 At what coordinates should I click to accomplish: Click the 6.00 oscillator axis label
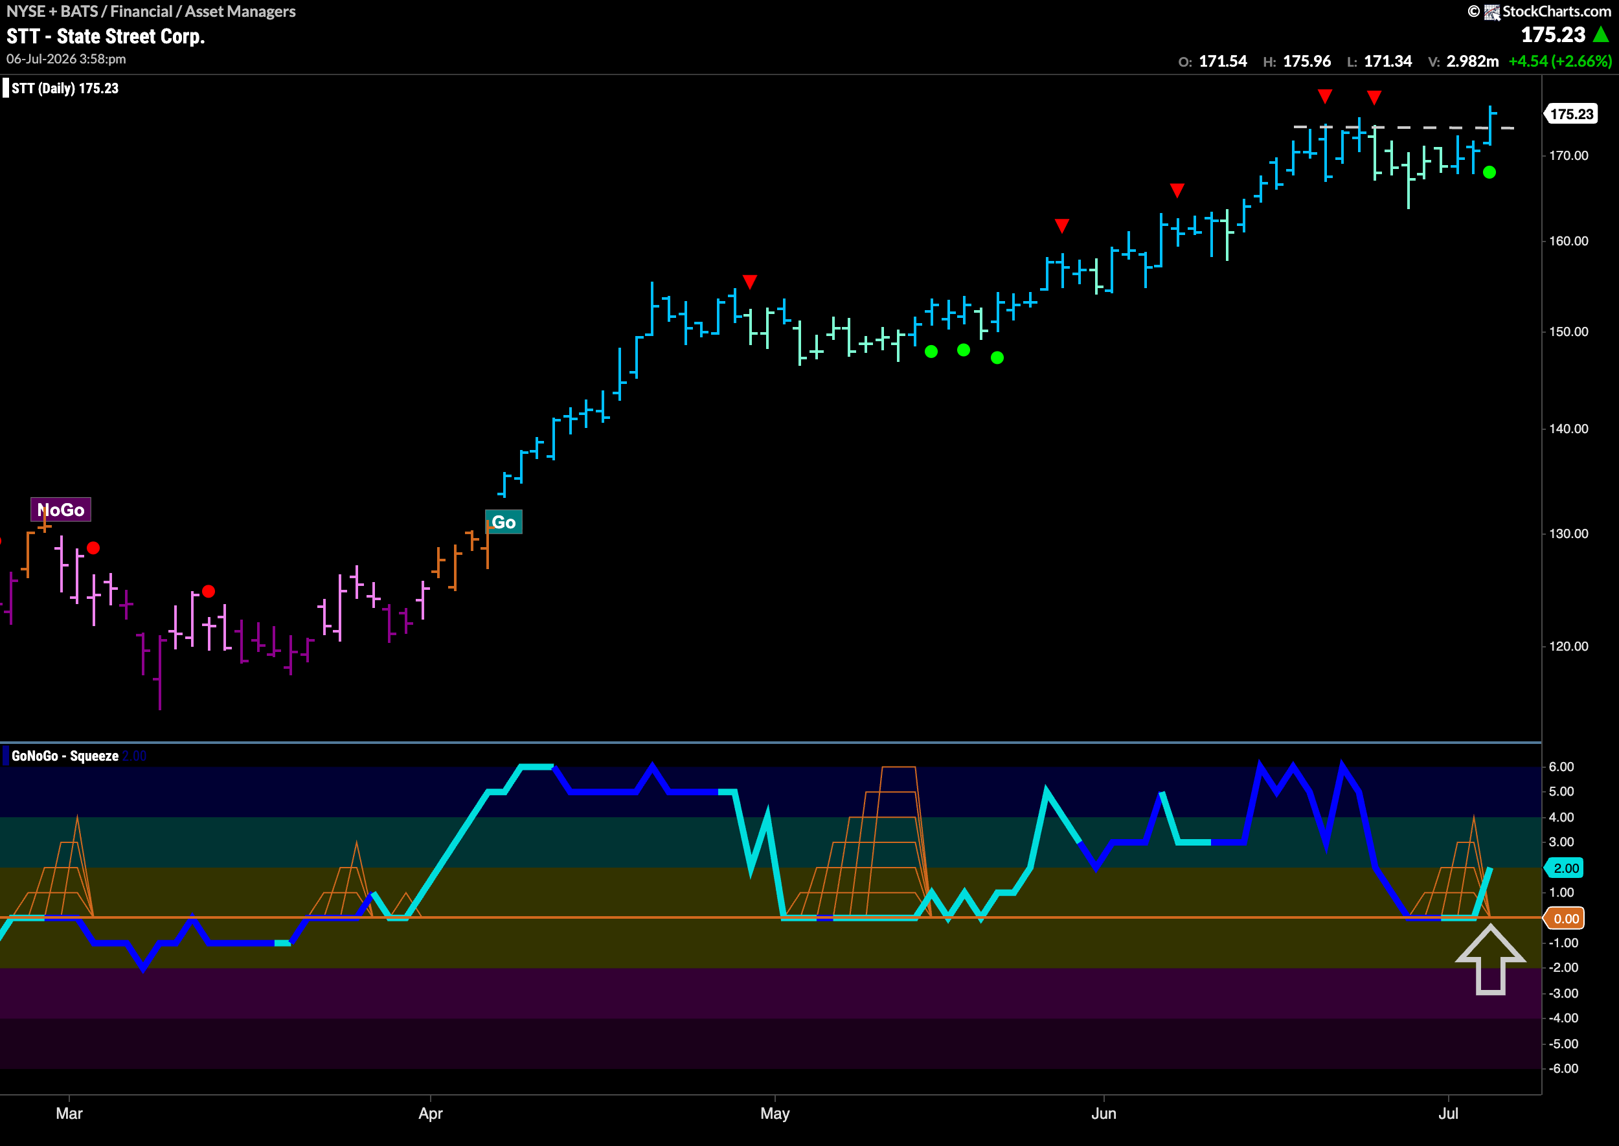[1561, 767]
